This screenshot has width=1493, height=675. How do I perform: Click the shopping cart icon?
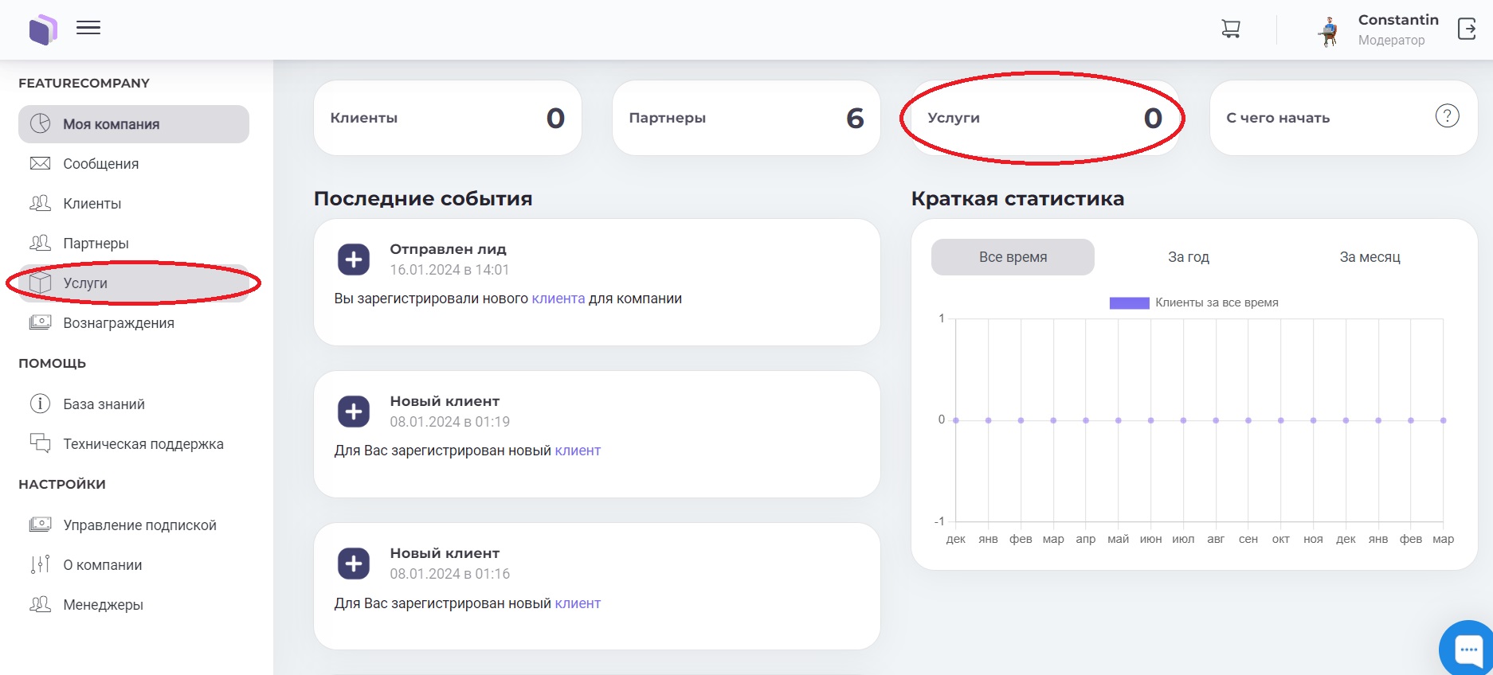pos(1230,29)
